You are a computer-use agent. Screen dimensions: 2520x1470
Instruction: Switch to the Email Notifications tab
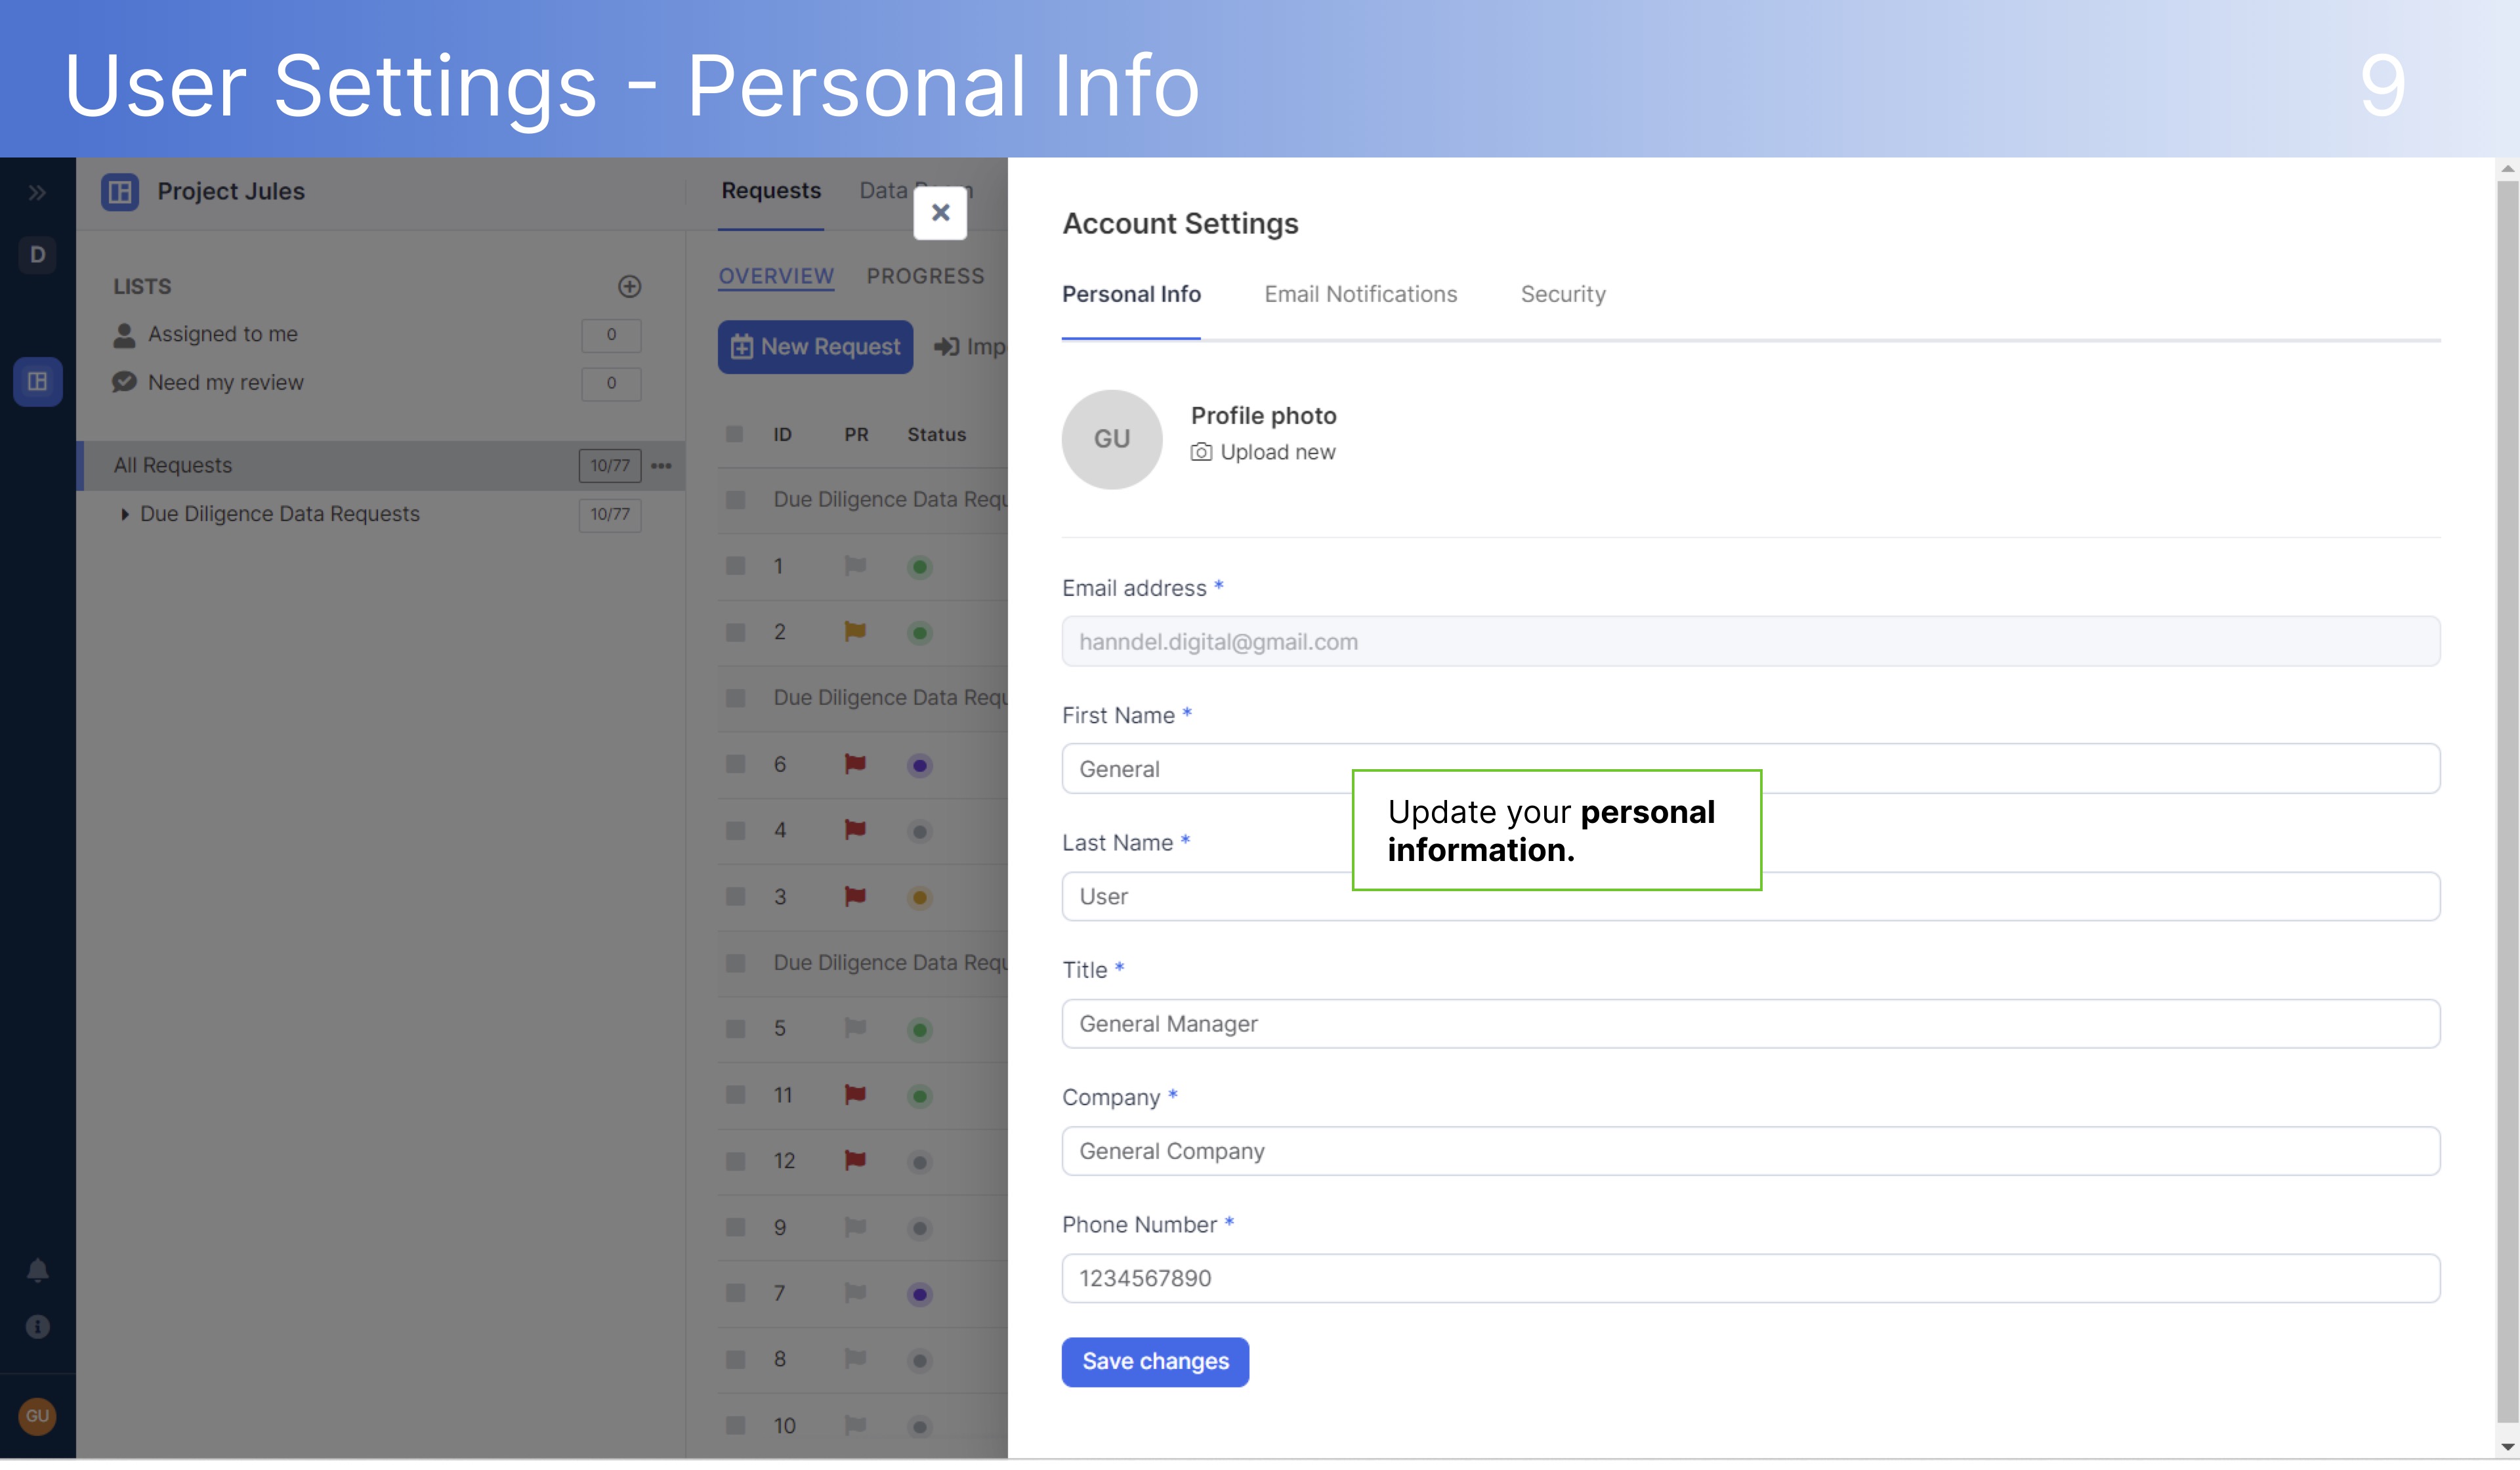(1361, 294)
